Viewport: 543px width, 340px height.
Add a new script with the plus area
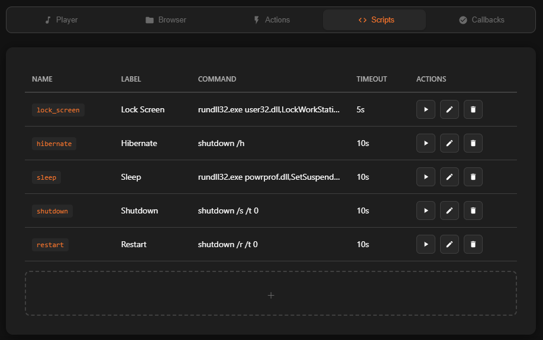tap(271, 294)
